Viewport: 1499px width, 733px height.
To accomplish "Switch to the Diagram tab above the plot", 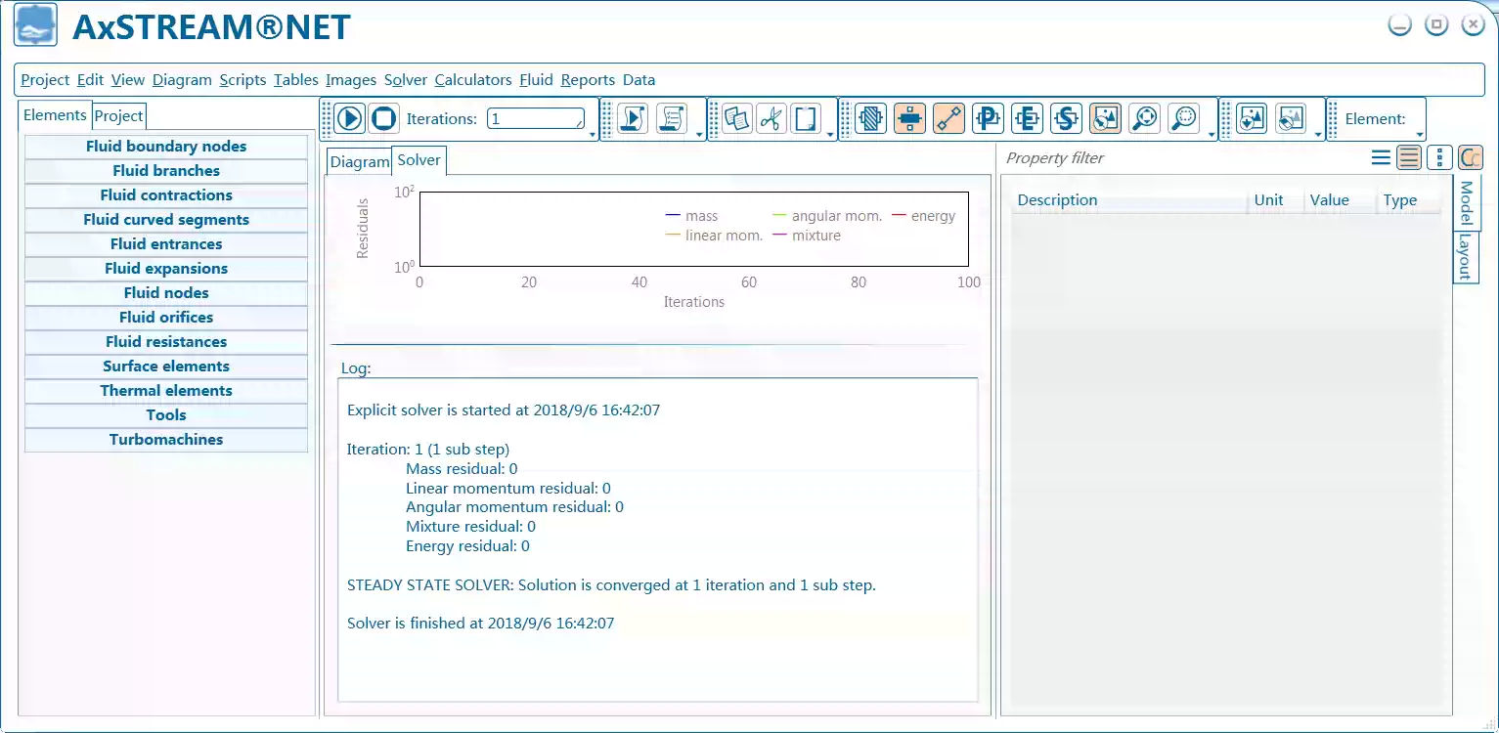I will click(x=360, y=162).
